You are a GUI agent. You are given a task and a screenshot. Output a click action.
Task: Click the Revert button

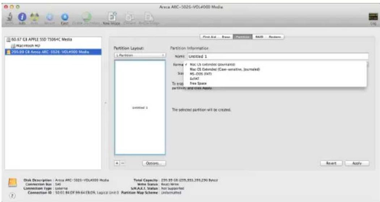click(331, 163)
